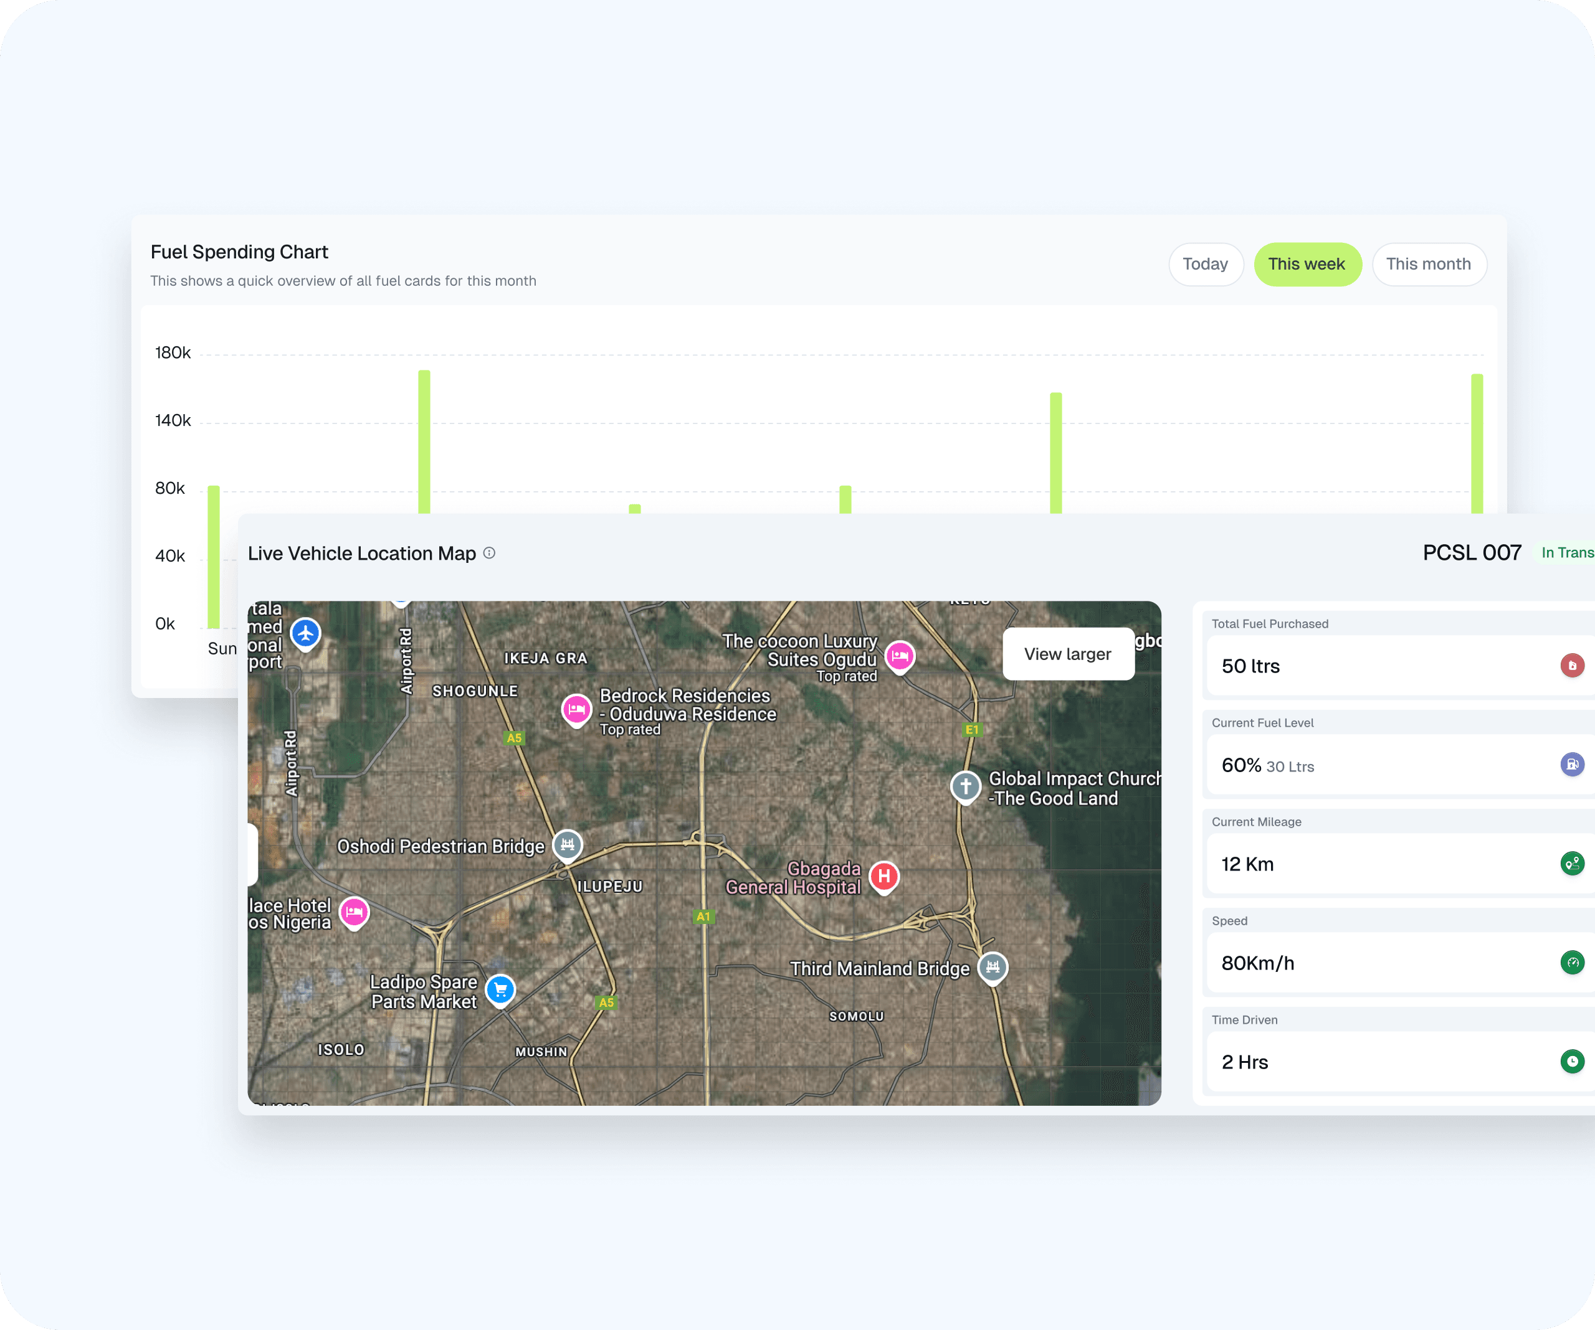Click the In Transit status badge

[x=1566, y=554]
